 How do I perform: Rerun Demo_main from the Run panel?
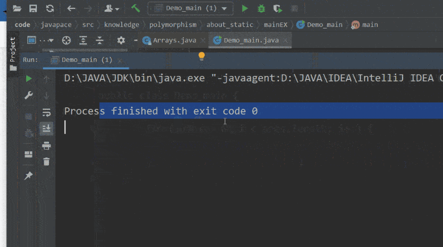[x=28, y=78]
